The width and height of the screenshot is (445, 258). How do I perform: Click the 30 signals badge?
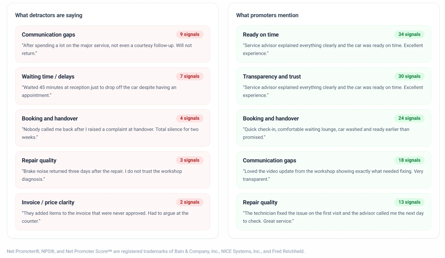click(x=409, y=76)
